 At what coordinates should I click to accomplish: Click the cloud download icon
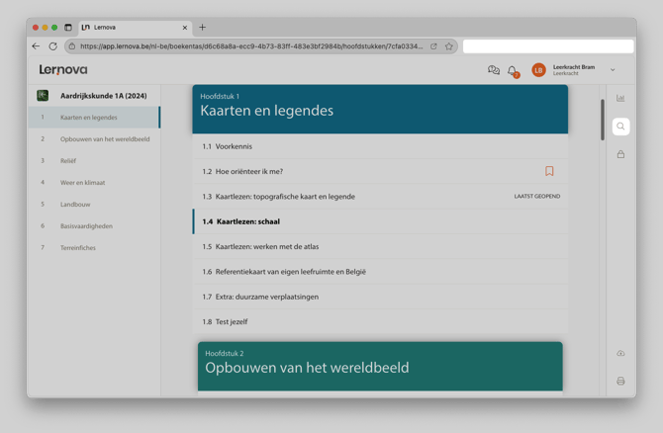[x=620, y=353]
